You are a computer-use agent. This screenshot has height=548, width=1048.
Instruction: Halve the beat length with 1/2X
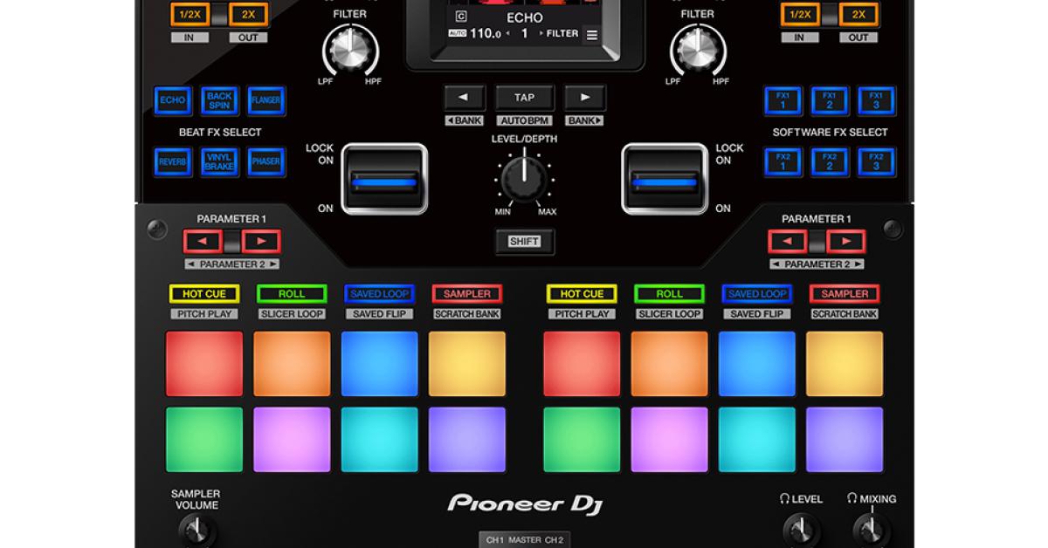point(190,15)
